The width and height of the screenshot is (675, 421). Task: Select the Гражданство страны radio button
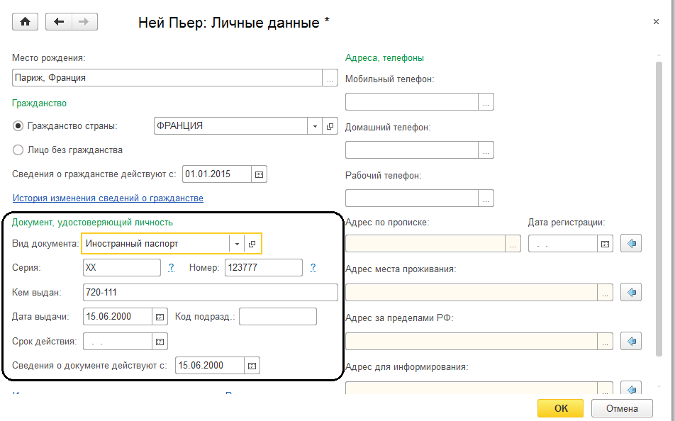pyautogui.click(x=18, y=126)
